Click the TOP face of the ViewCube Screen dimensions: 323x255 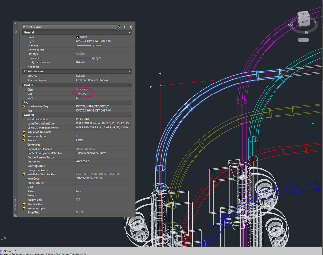[304, 14]
